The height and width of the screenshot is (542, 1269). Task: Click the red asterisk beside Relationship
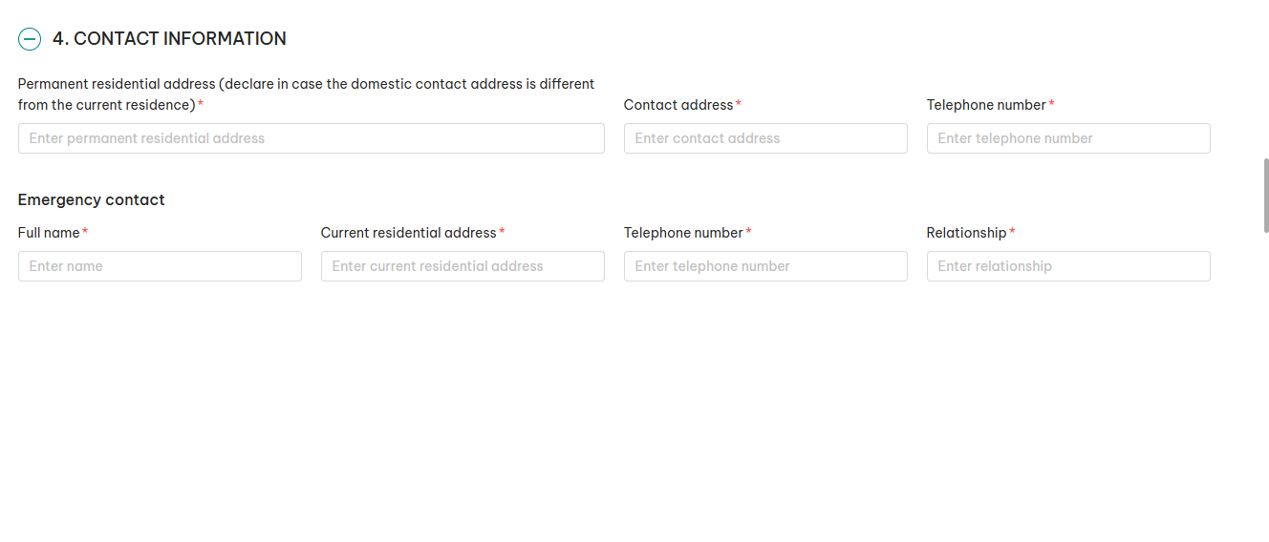click(x=1012, y=233)
